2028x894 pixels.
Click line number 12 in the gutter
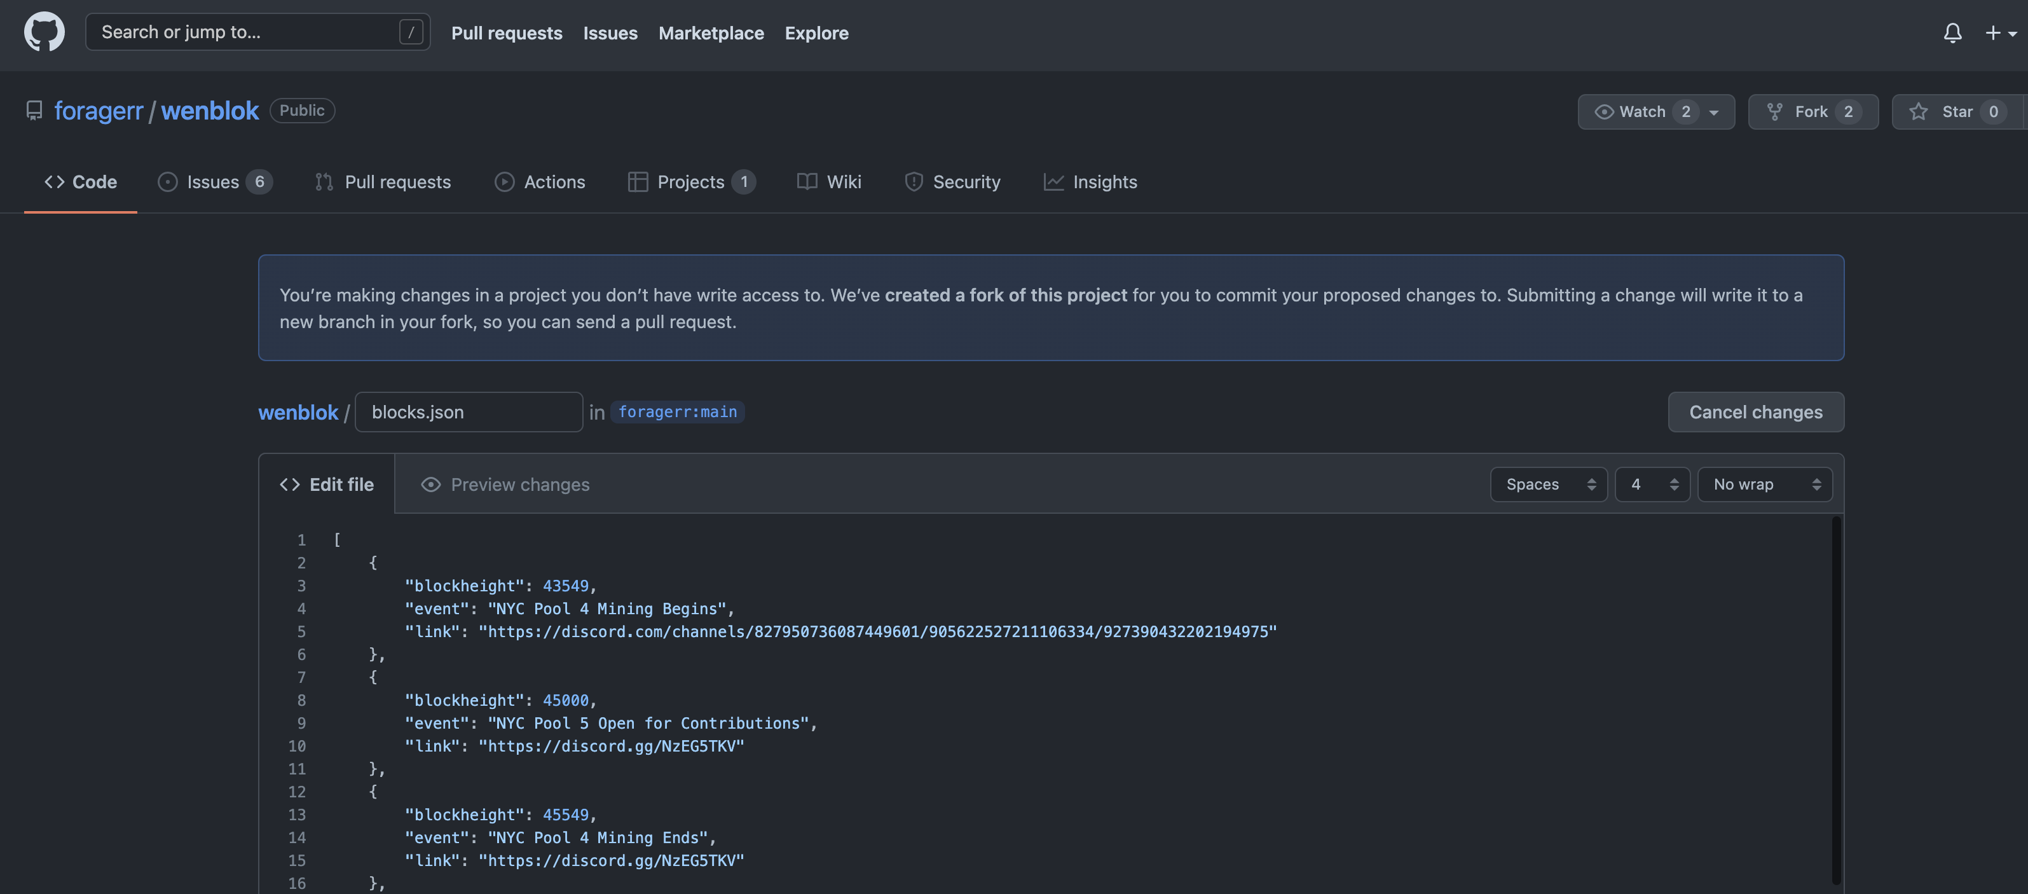(x=297, y=792)
